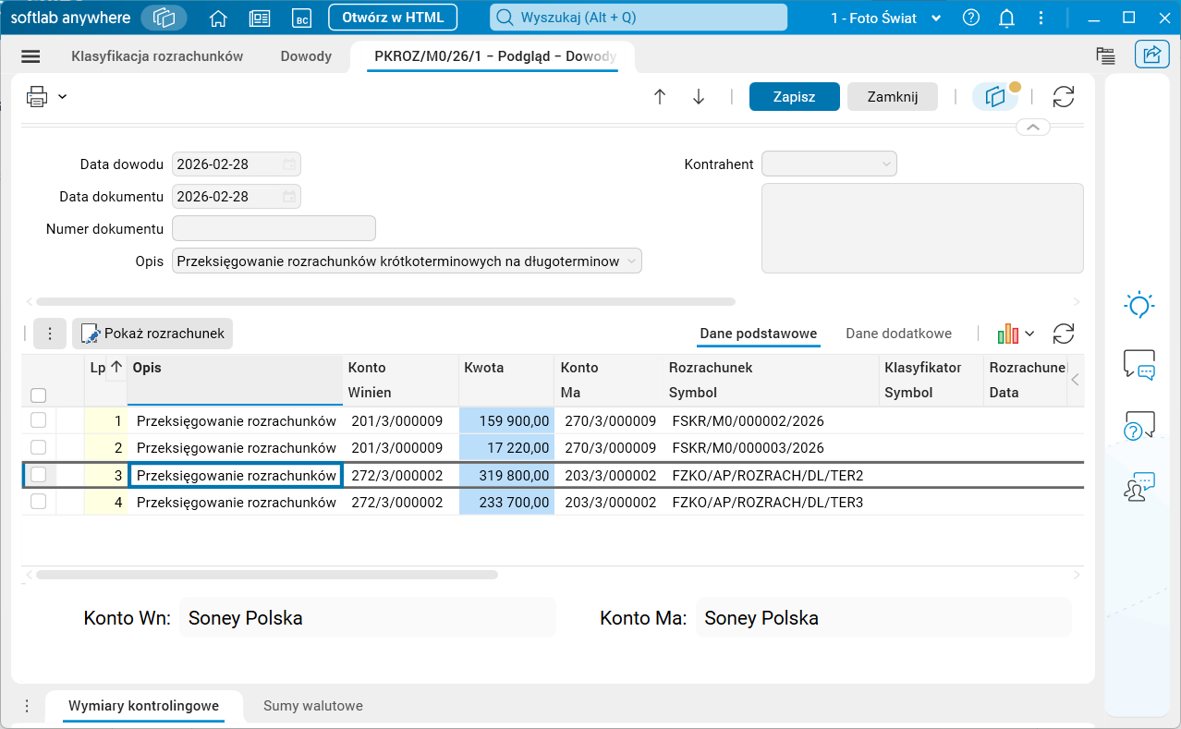The image size is (1181, 729).
Task: Click the Konto Wn Soney Polska field
Action: [x=368, y=618]
